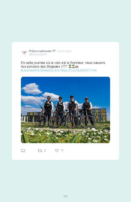Viewport: 131px width, 202px height.
Task: Click the 3 juin 2020 date stamp
Action: coord(64,51)
